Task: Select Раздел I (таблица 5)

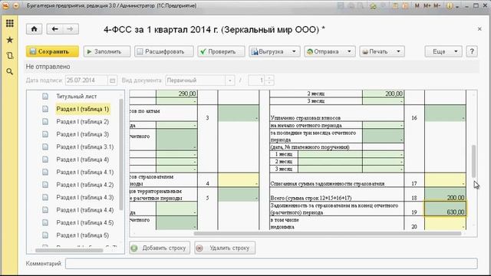Action: (x=83, y=235)
